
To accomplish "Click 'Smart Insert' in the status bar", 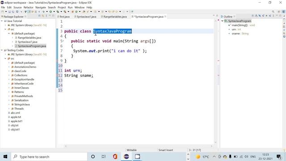I will tap(166, 150).
